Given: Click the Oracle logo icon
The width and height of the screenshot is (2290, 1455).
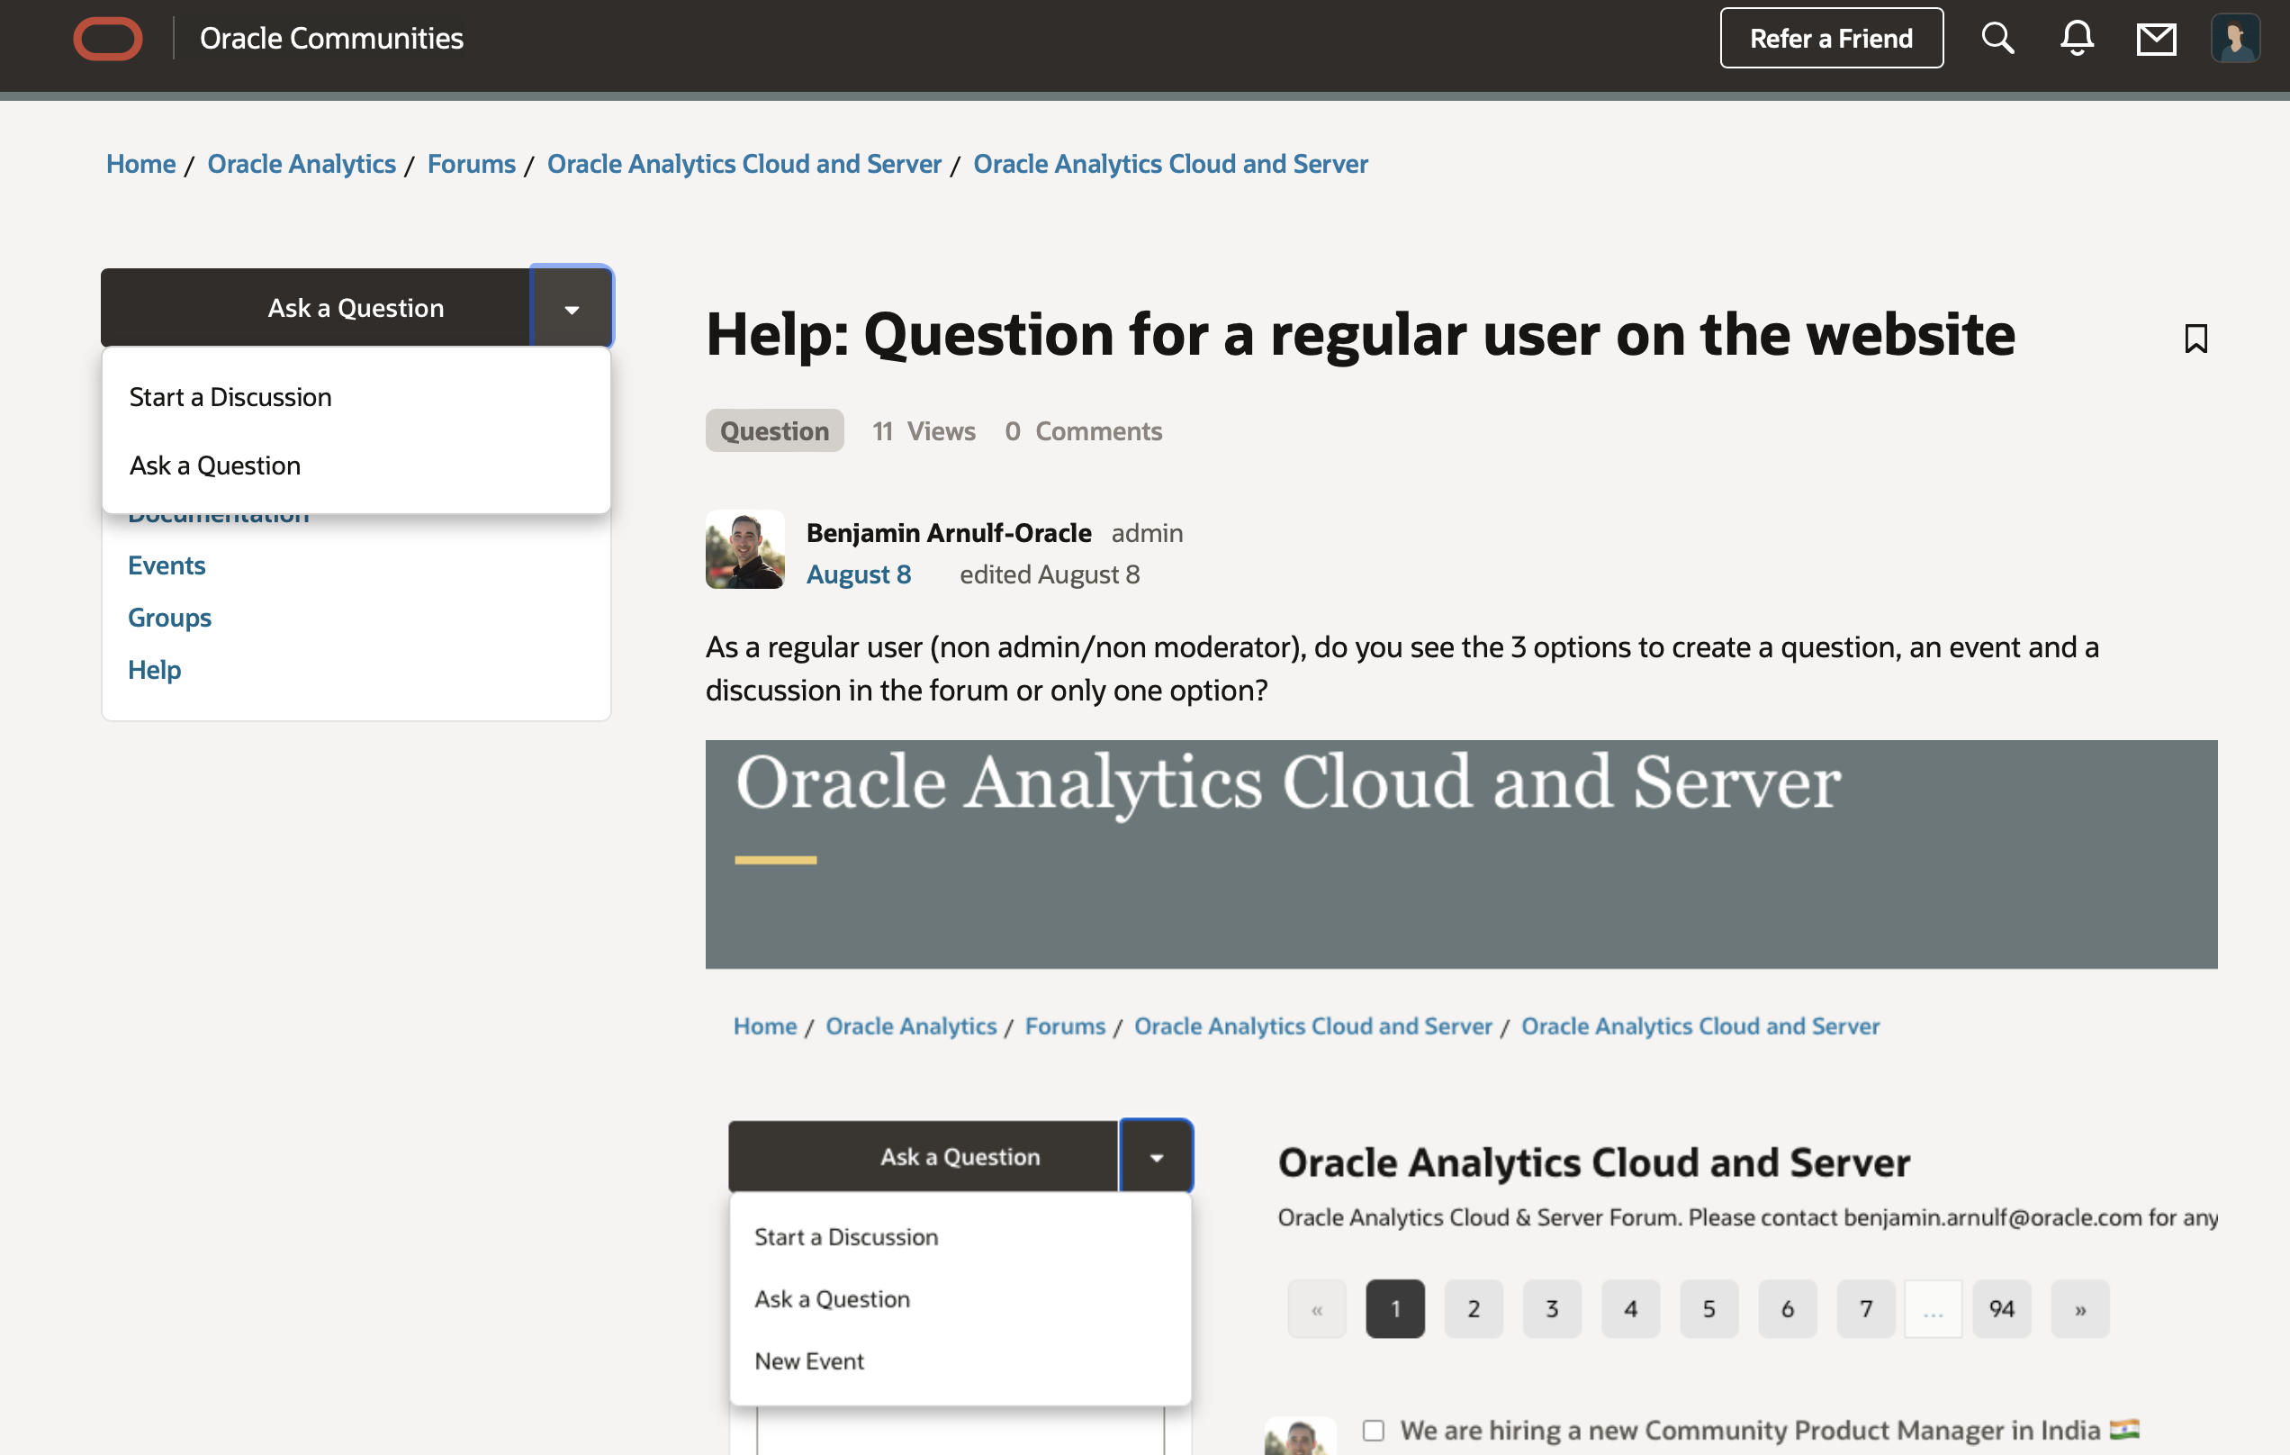Looking at the screenshot, I should point(108,39).
